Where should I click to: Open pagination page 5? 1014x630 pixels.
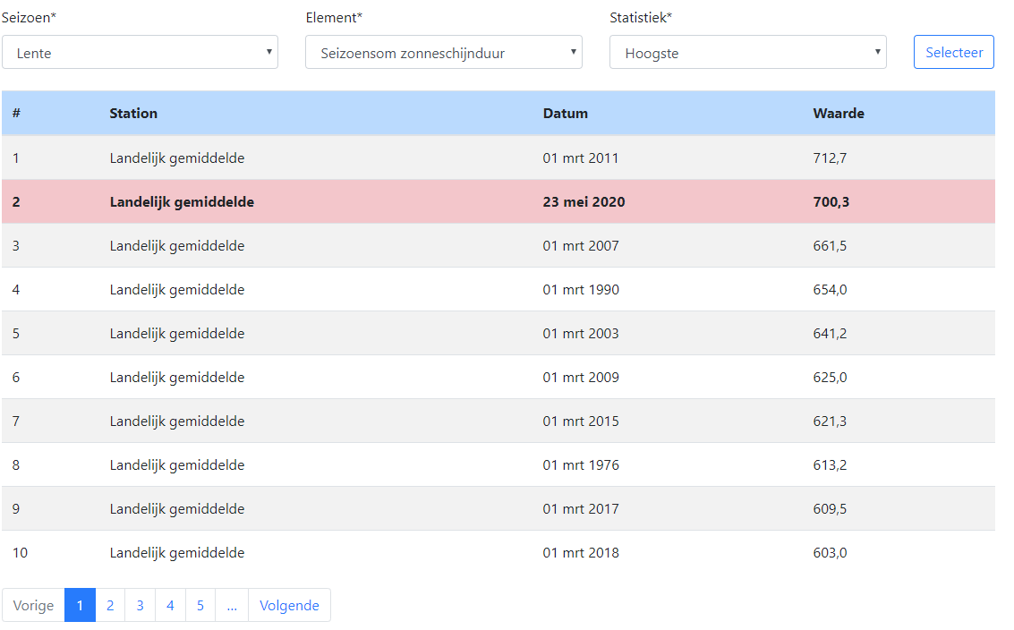pos(200,605)
